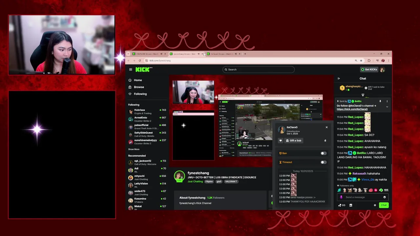Mute audio on the first browser tab
This screenshot has width=420, height=236.
click(x=161, y=54)
